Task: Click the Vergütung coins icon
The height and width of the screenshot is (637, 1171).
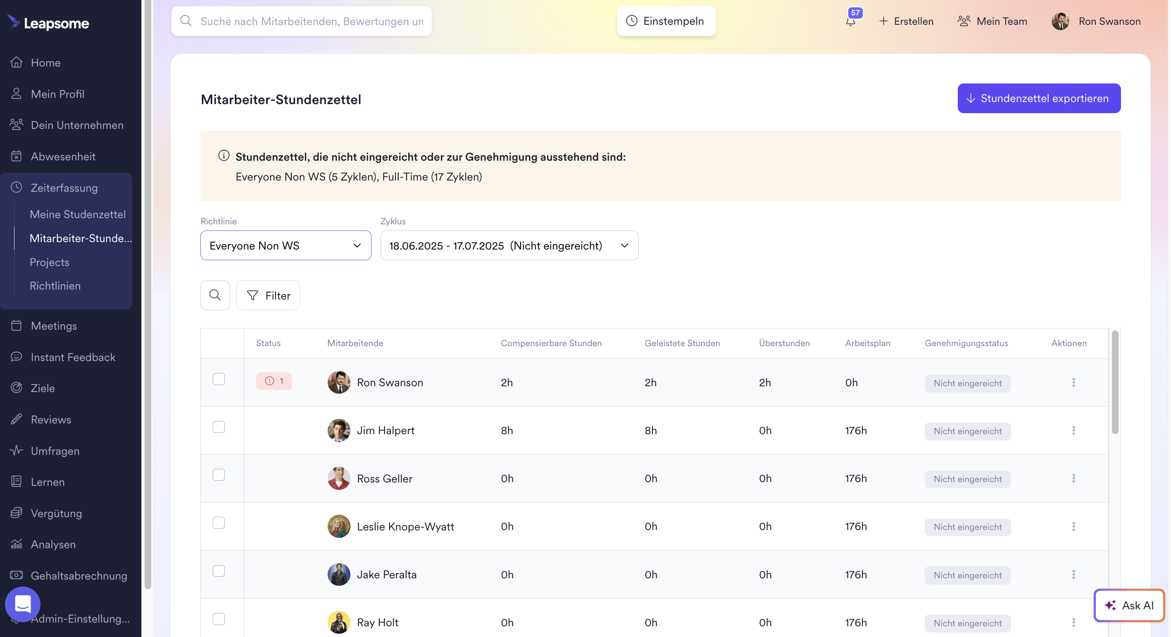Action: click(17, 513)
